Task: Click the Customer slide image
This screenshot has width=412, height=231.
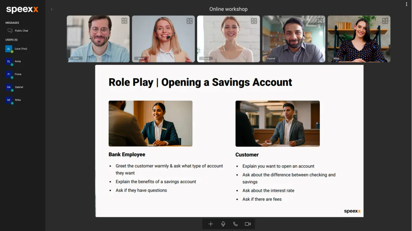Action: point(277,123)
